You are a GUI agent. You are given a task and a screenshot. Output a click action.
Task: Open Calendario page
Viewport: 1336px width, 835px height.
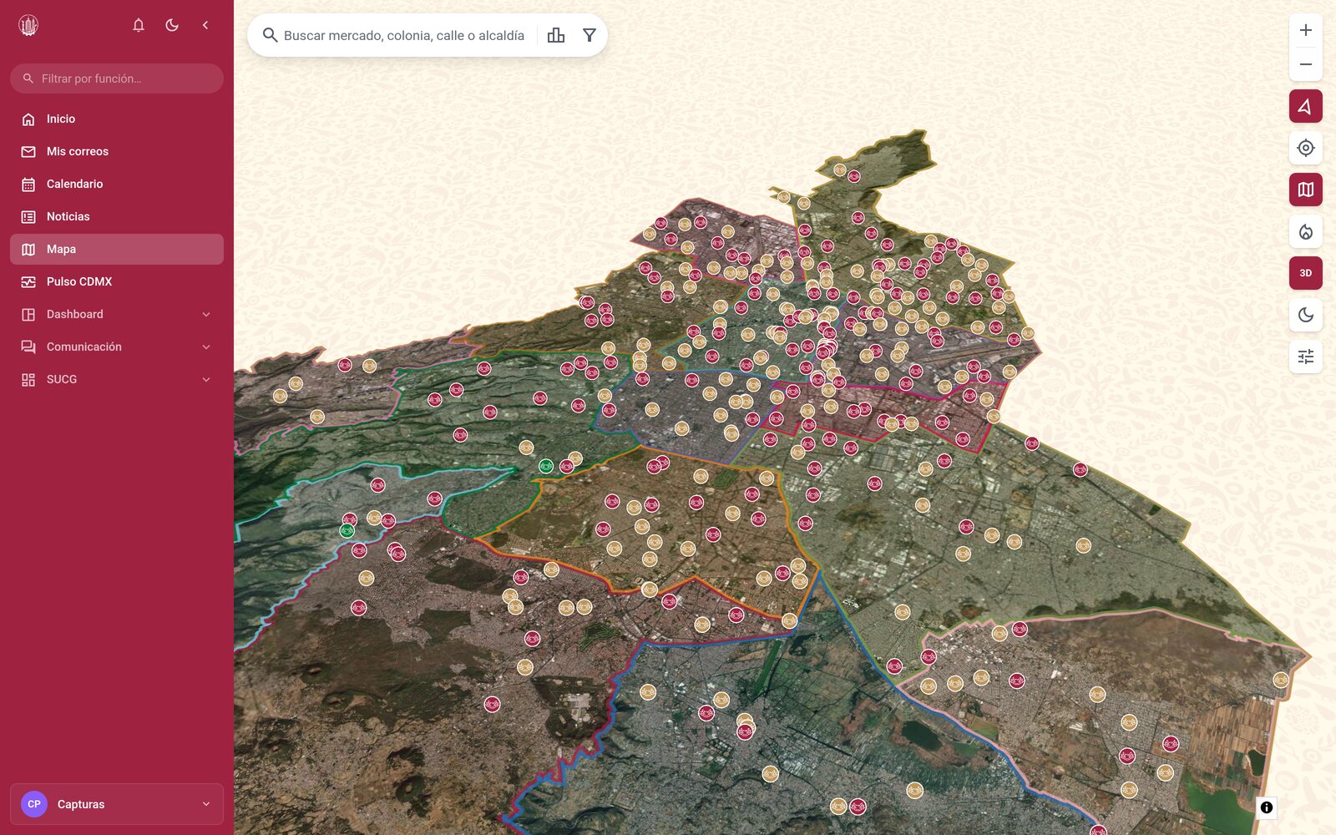tap(117, 184)
